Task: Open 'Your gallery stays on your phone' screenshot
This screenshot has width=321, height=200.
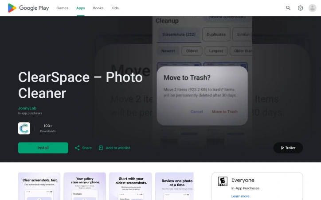Action: [x=85, y=186]
